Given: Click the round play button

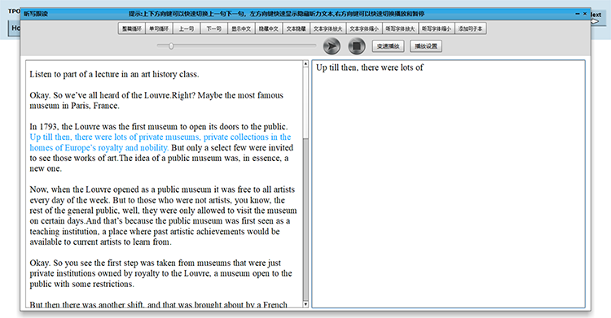Looking at the screenshot, I should coord(332,46).
